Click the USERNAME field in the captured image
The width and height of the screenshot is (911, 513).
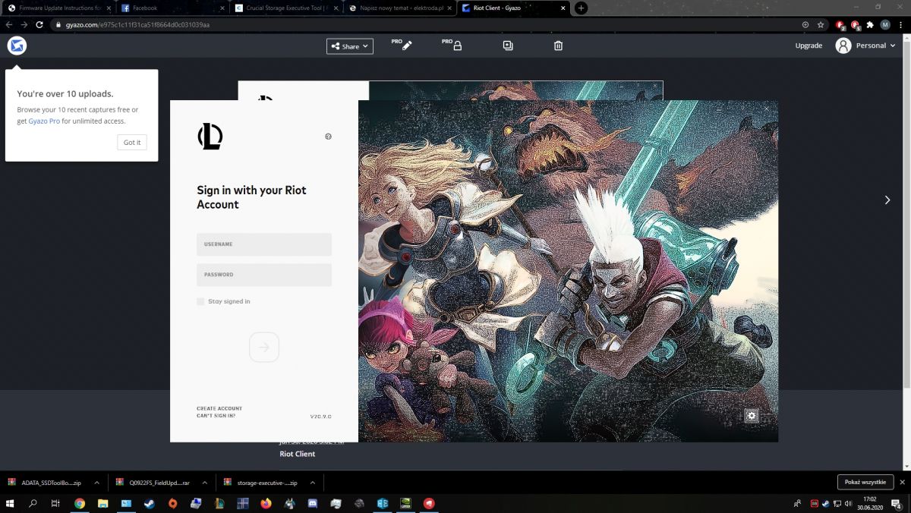(x=264, y=244)
